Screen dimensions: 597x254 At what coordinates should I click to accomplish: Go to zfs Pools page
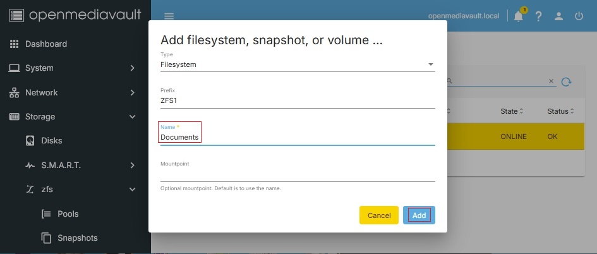coord(68,214)
